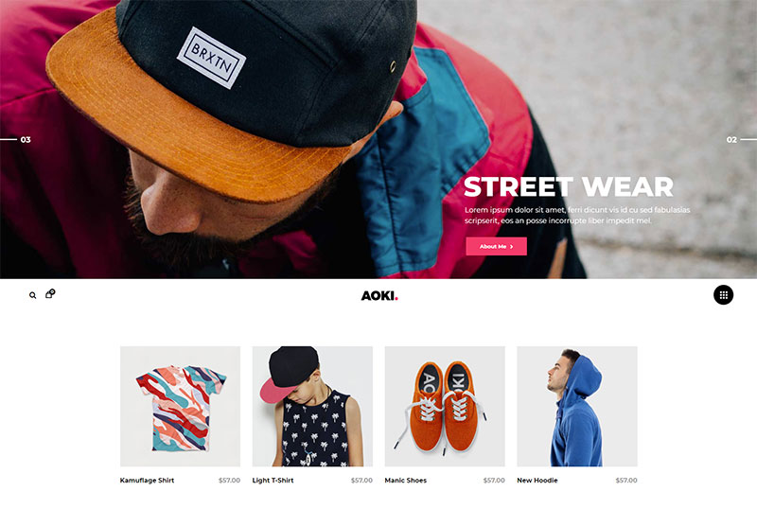Click the Light T-Shirt title link
This screenshot has width=757, height=509.
coord(273,480)
